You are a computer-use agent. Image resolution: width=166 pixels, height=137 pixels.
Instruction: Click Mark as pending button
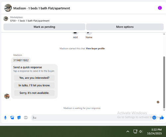tap(44, 27)
